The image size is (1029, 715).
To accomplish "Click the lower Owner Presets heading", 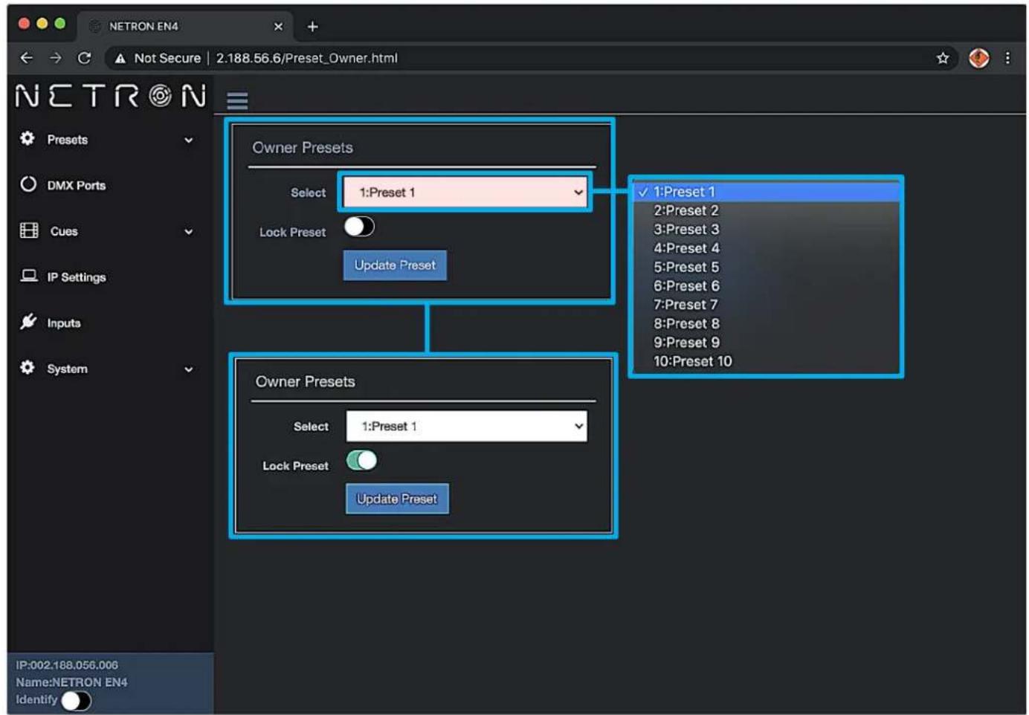I will [306, 381].
